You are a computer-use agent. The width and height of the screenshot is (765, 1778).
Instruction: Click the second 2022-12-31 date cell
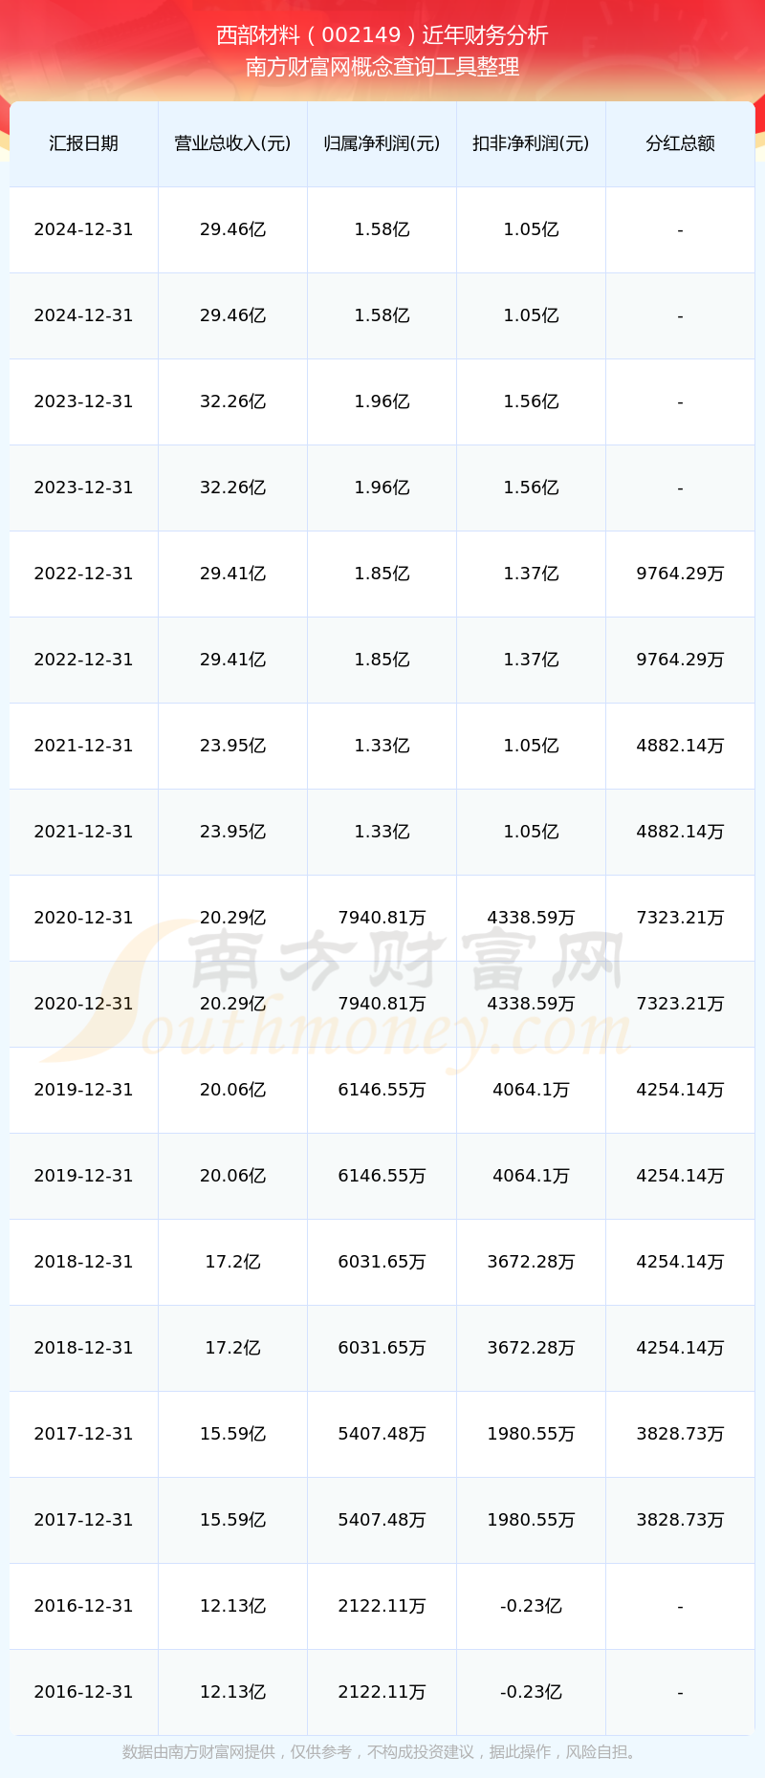pyautogui.click(x=83, y=660)
